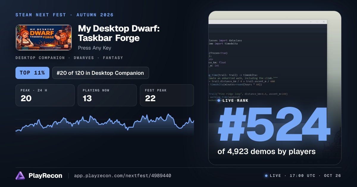
Task: Select the DWARVES tag
Action: (84, 58)
